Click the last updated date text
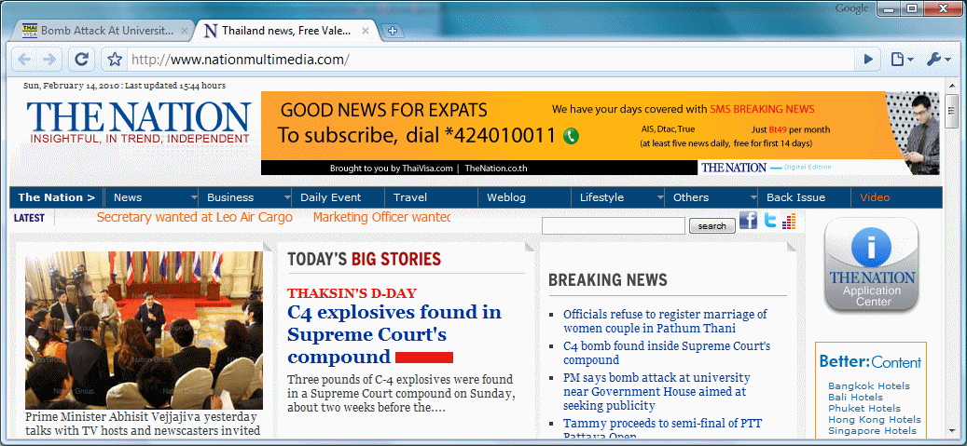 124,86
